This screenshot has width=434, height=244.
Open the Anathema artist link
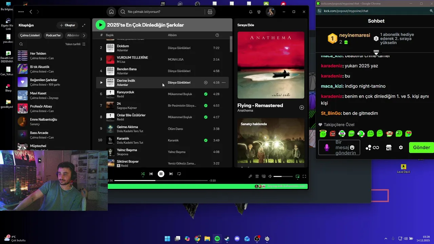(x=245, y=110)
